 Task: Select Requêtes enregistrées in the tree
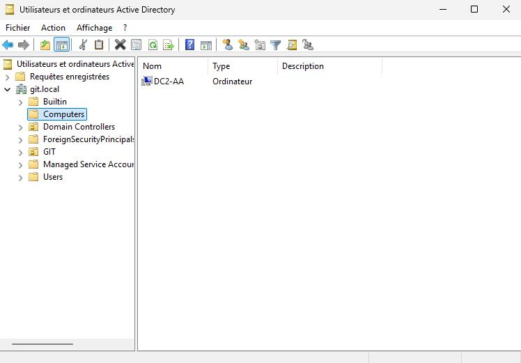click(70, 77)
